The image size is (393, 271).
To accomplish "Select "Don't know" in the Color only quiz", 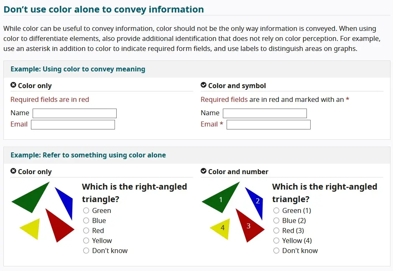I will [x=86, y=251].
